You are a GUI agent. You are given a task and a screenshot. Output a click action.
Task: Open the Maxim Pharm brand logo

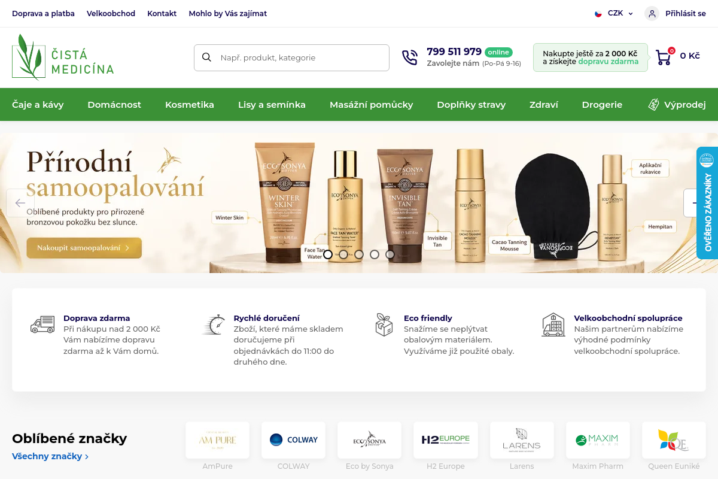click(x=598, y=440)
